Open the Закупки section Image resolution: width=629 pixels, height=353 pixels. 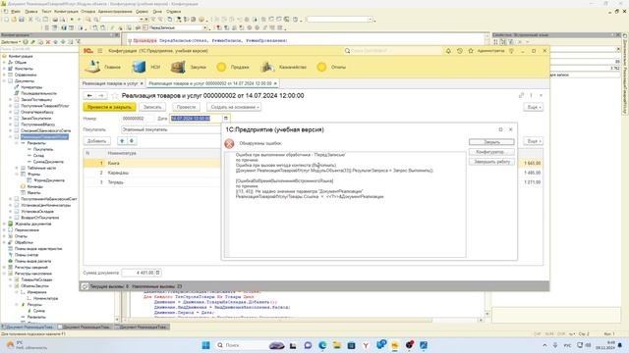pyautogui.click(x=188, y=67)
